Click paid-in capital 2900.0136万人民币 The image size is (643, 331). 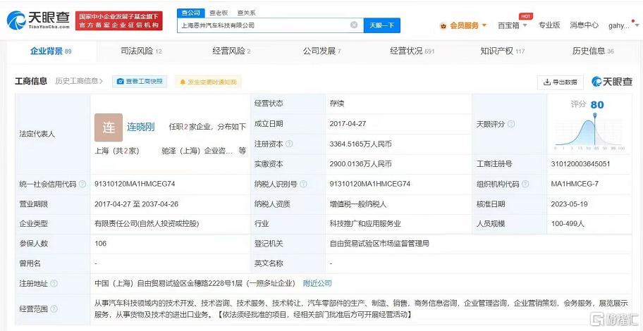point(360,164)
